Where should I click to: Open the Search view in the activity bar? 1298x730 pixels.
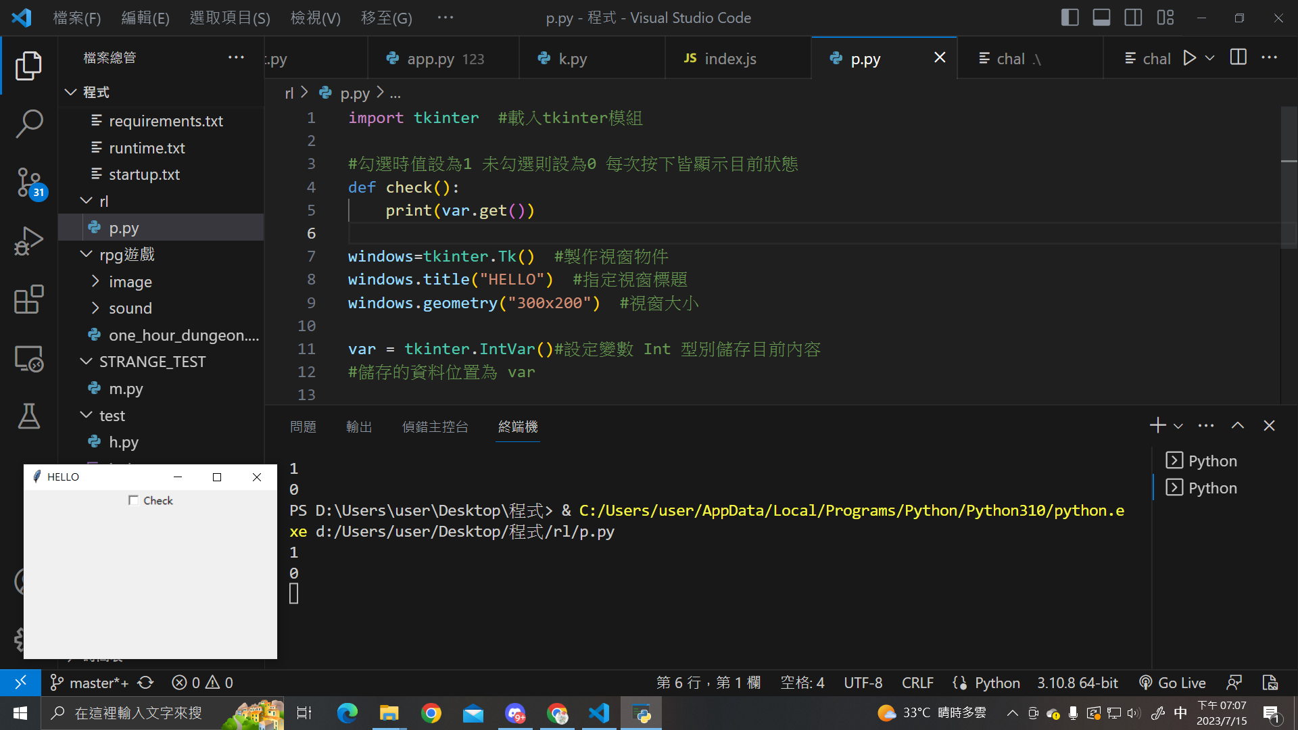(29, 124)
